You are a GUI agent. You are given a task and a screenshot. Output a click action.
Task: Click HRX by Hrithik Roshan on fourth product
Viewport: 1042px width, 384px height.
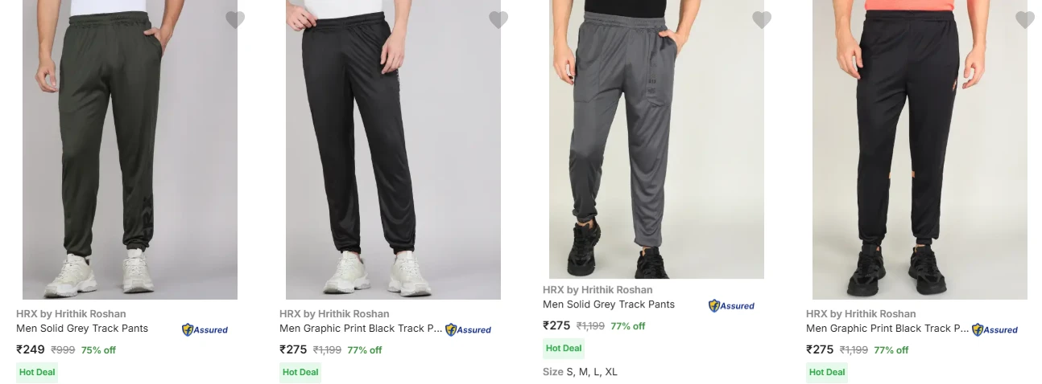click(861, 314)
